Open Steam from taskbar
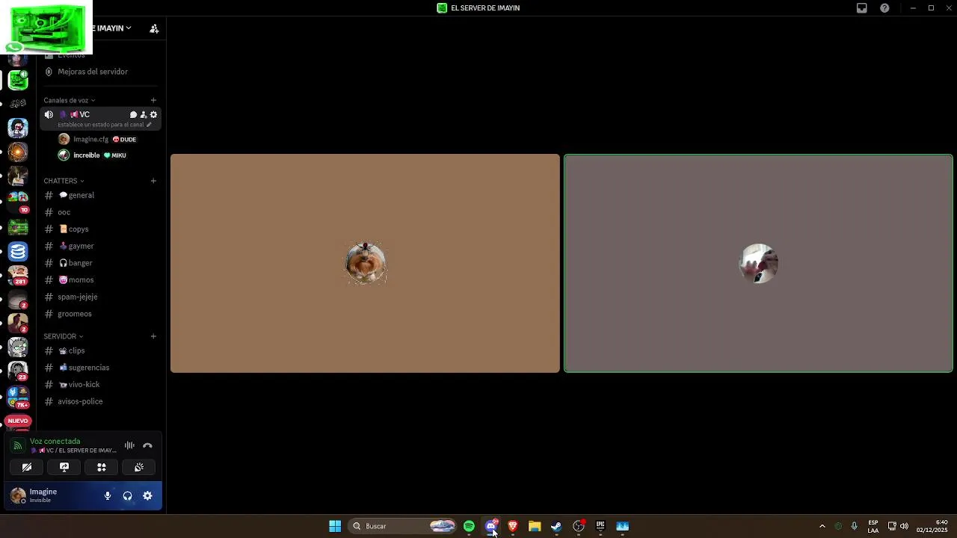 click(556, 526)
